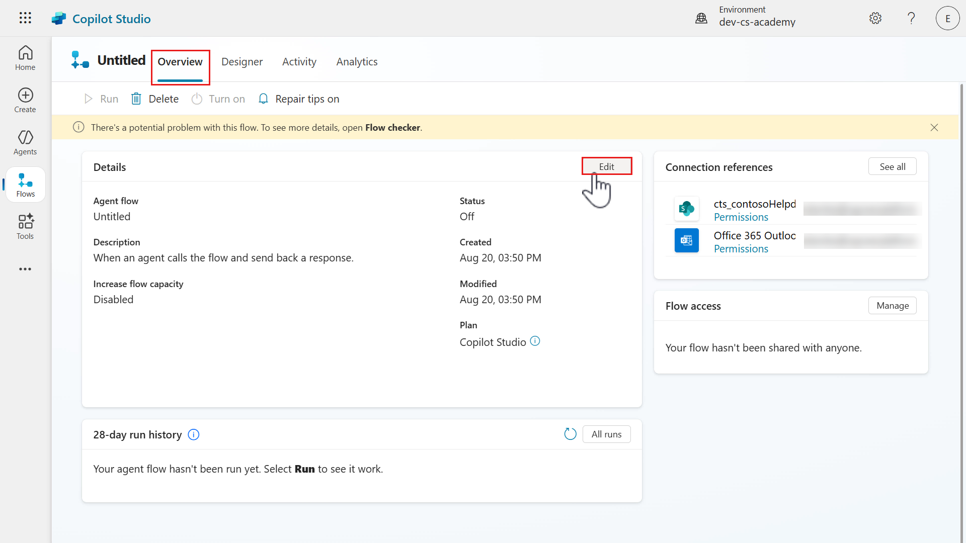Refresh the 28-day run history
The width and height of the screenshot is (966, 543).
click(570, 434)
